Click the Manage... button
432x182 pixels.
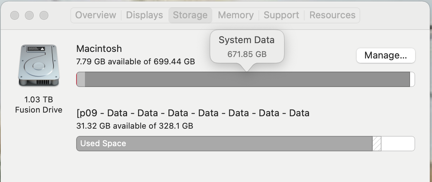(386, 56)
